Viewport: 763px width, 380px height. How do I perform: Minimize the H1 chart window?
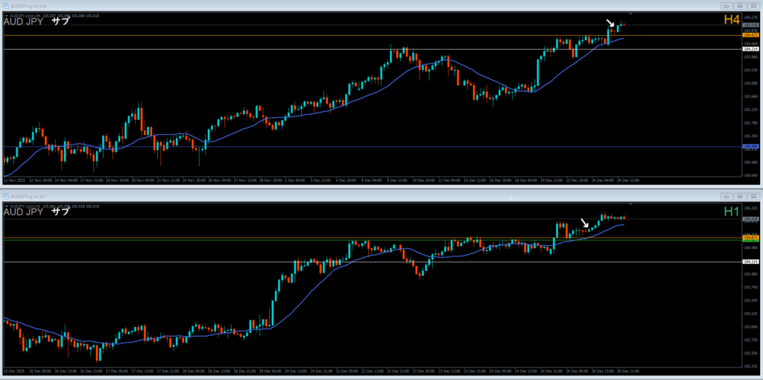725,195
